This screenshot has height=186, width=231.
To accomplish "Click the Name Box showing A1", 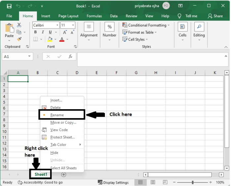I will tap(17, 57).
